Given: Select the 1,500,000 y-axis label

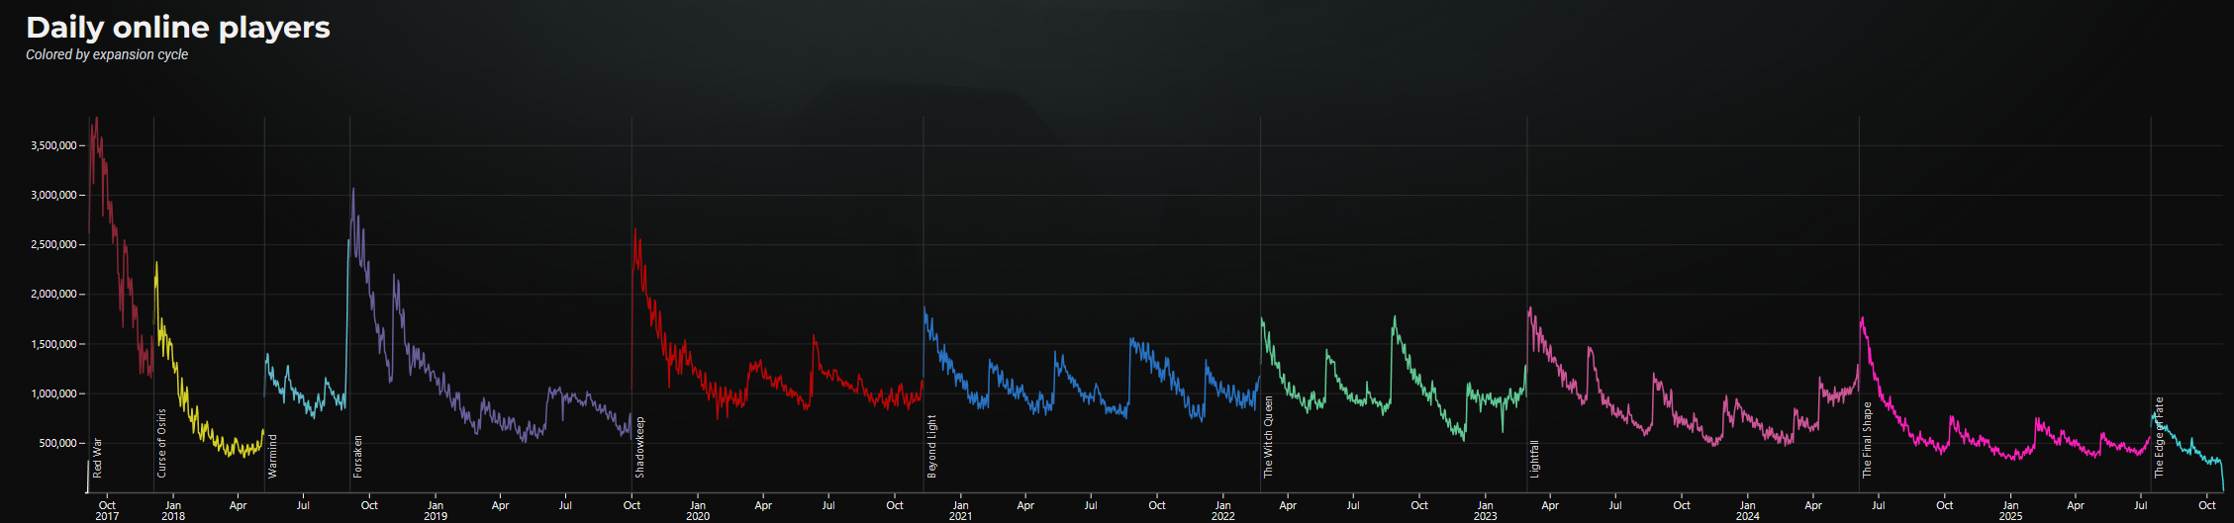Looking at the screenshot, I should click(x=53, y=344).
